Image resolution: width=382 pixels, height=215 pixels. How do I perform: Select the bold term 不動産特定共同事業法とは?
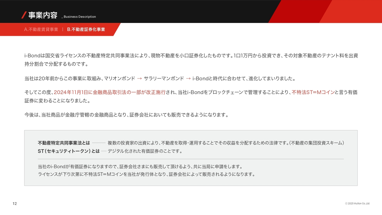tap(64, 143)
